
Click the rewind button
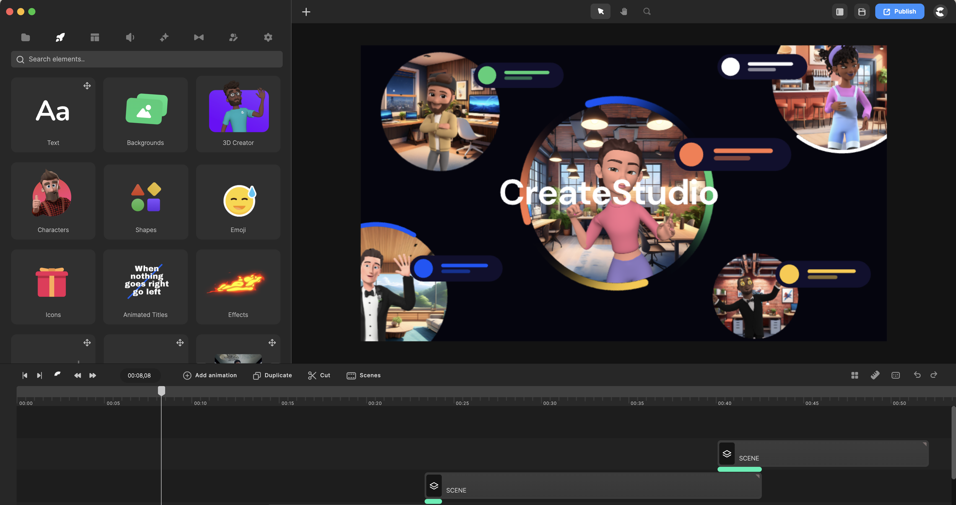pyautogui.click(x=77, y=376)
